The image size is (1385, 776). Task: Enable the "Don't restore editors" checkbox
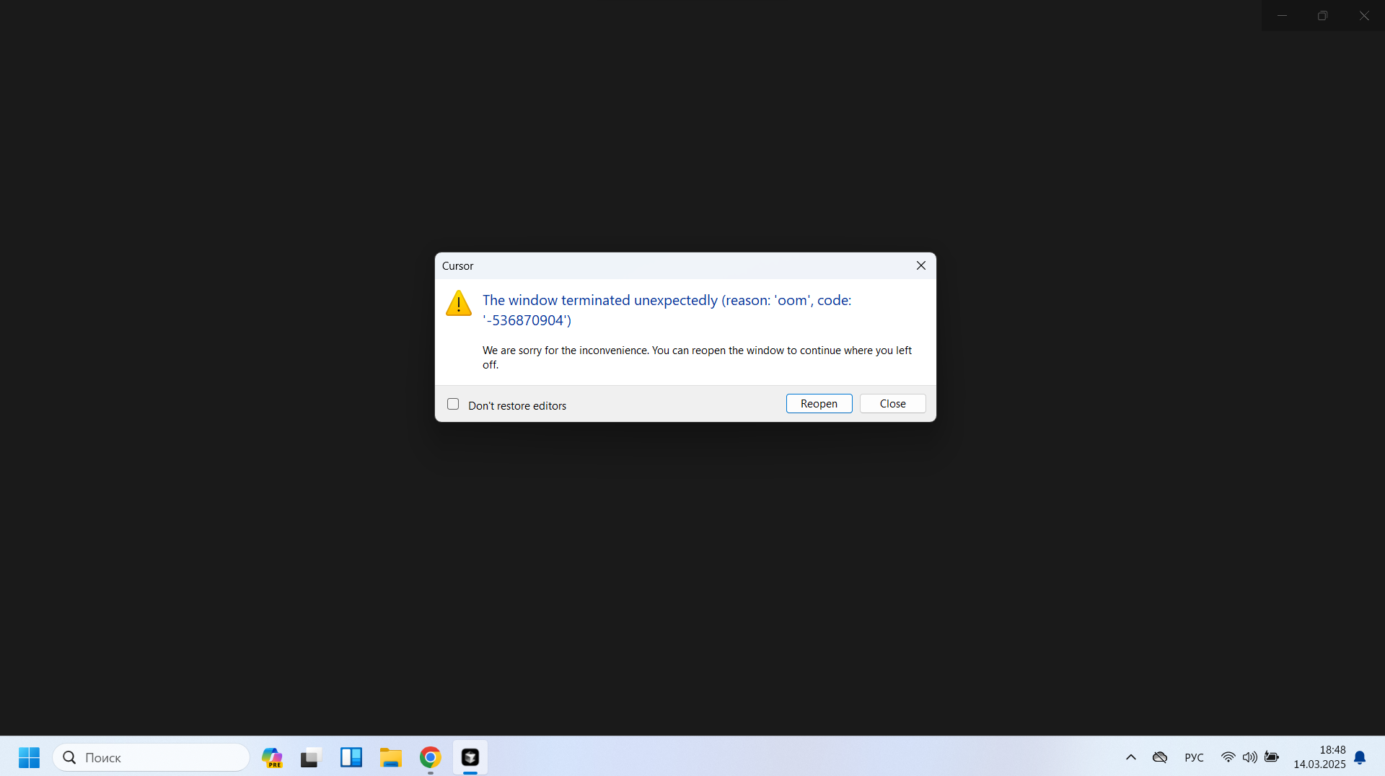pyautogui.click(x=453, y=404)
